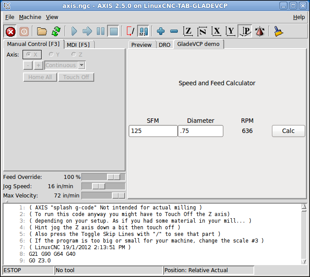Step through the program with the arrow icon
310x277 pixels.
click(x=87, y=31)
